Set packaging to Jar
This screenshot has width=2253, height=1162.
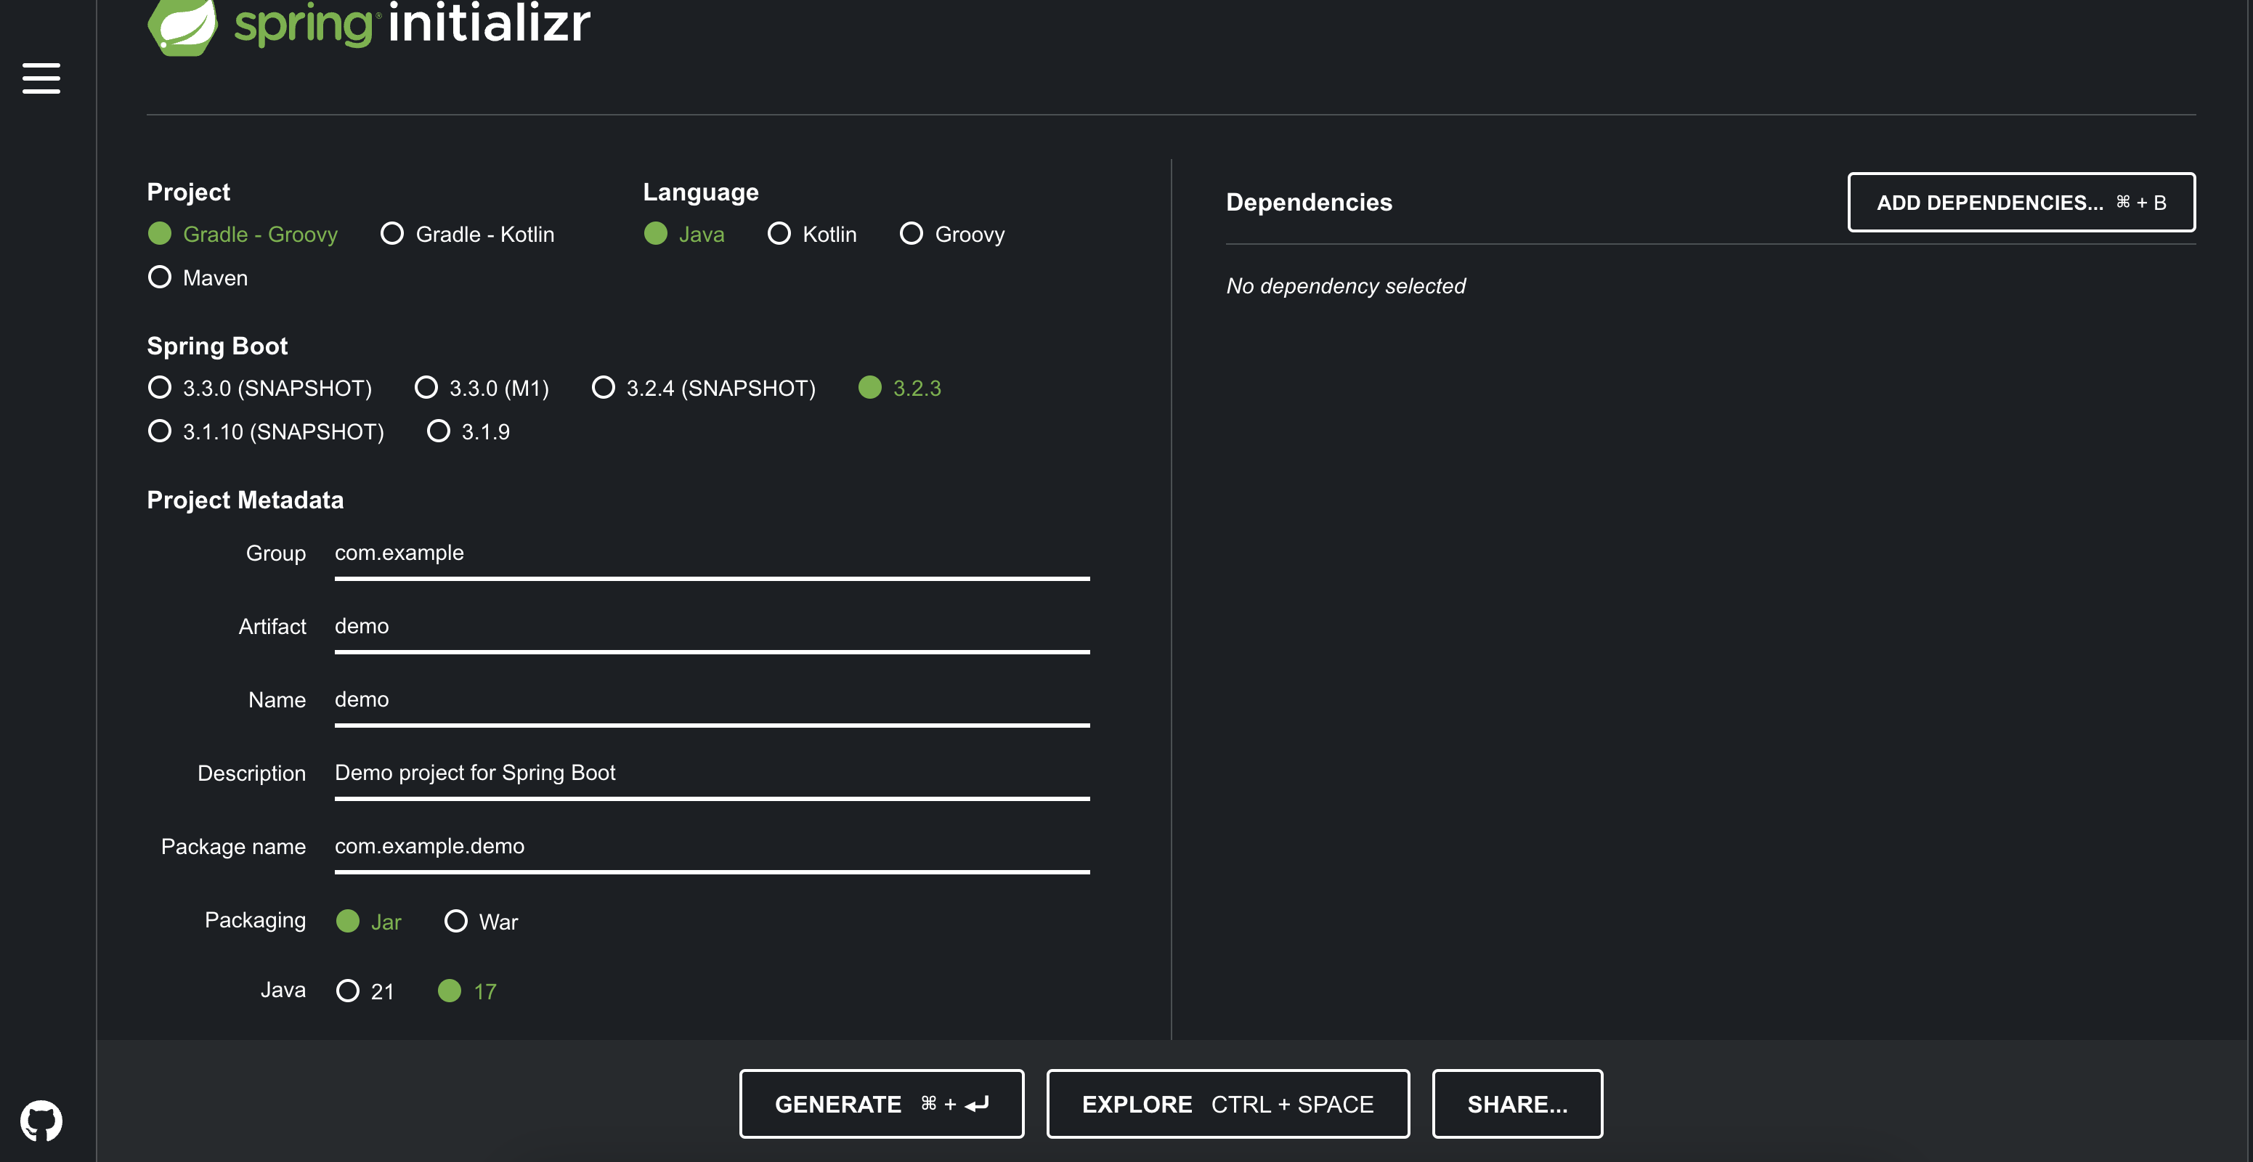[x=368, y=922]
